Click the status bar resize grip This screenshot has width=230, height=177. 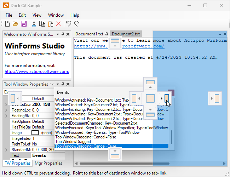[x=227, y=174]
